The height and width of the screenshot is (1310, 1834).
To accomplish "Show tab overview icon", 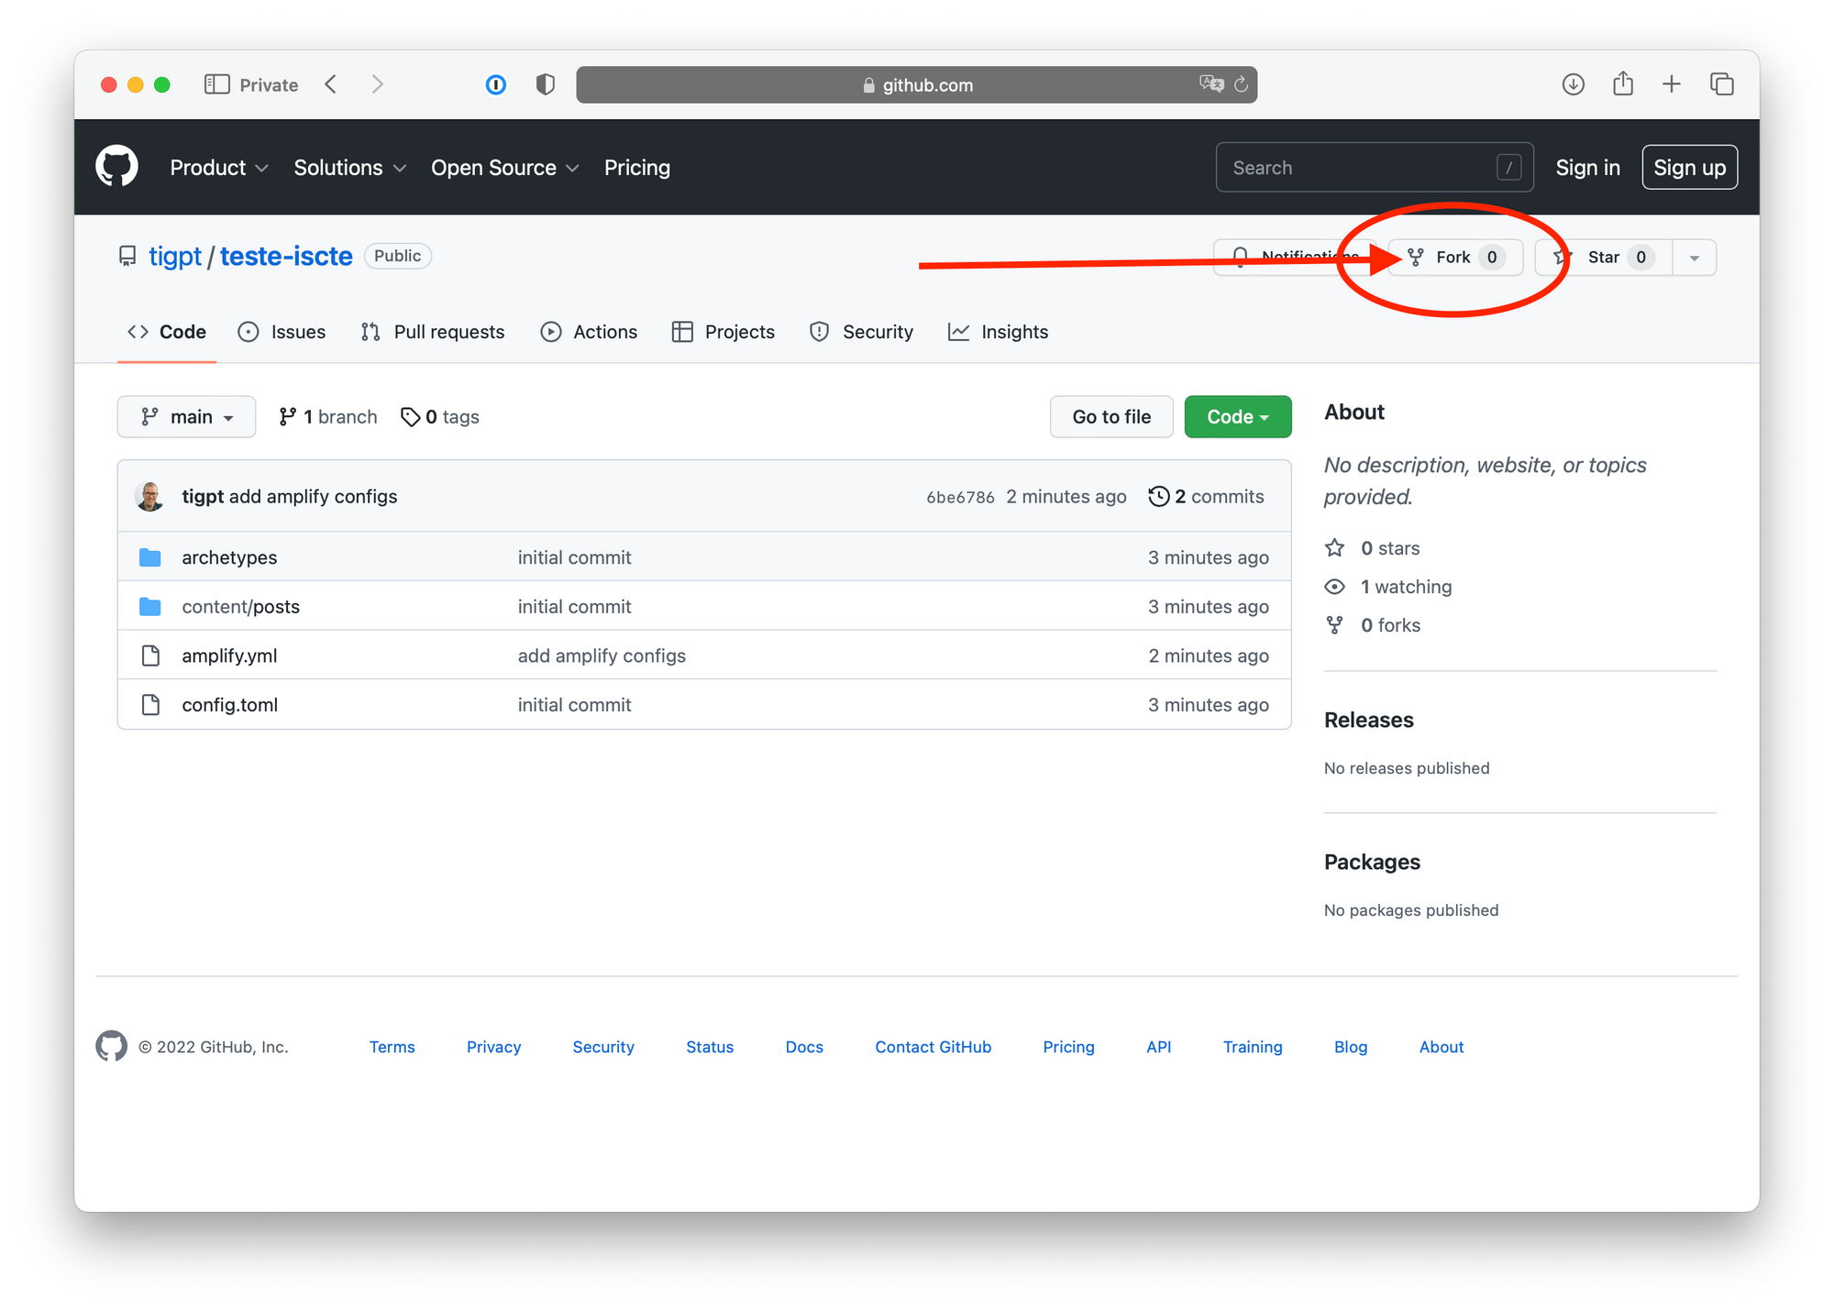I will (x=1721, y=84).
